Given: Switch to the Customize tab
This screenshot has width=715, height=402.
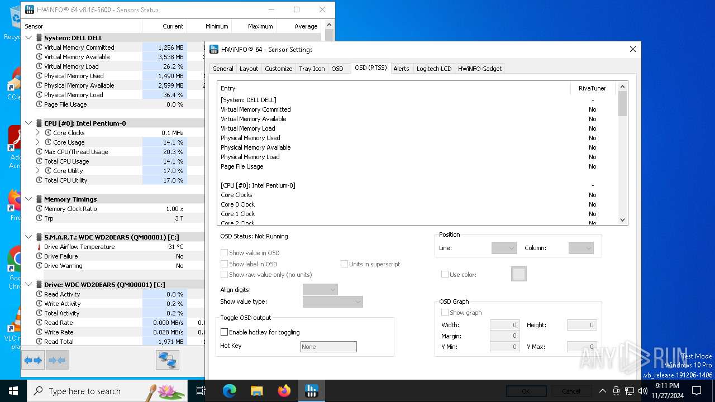Looking at the screenshot, I should pos(279,69).
